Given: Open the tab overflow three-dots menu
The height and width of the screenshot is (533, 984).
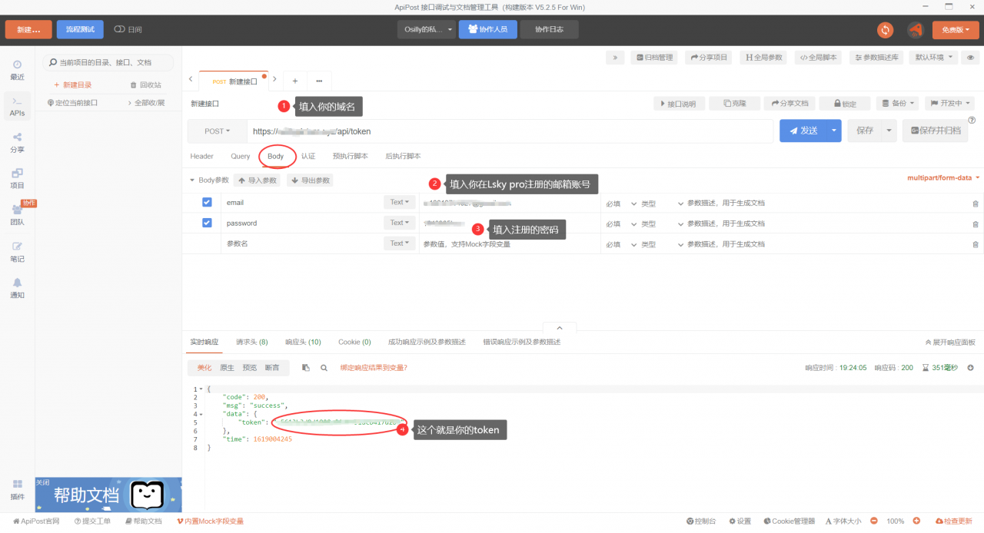Looking at the screenshot, I should 319,81.
